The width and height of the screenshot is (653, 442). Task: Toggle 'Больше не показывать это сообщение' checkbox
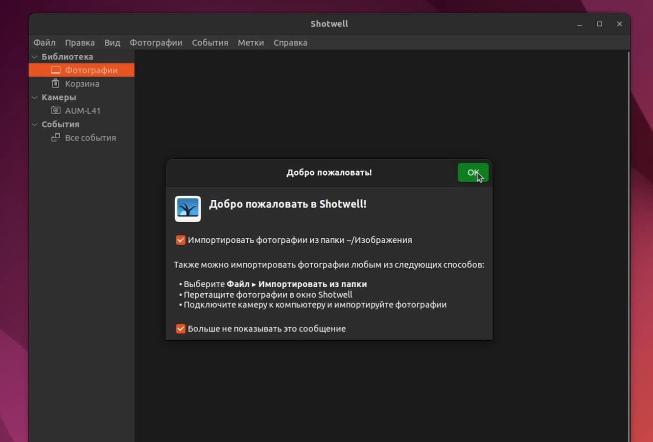pyautogui.click(x=181, y=328)
